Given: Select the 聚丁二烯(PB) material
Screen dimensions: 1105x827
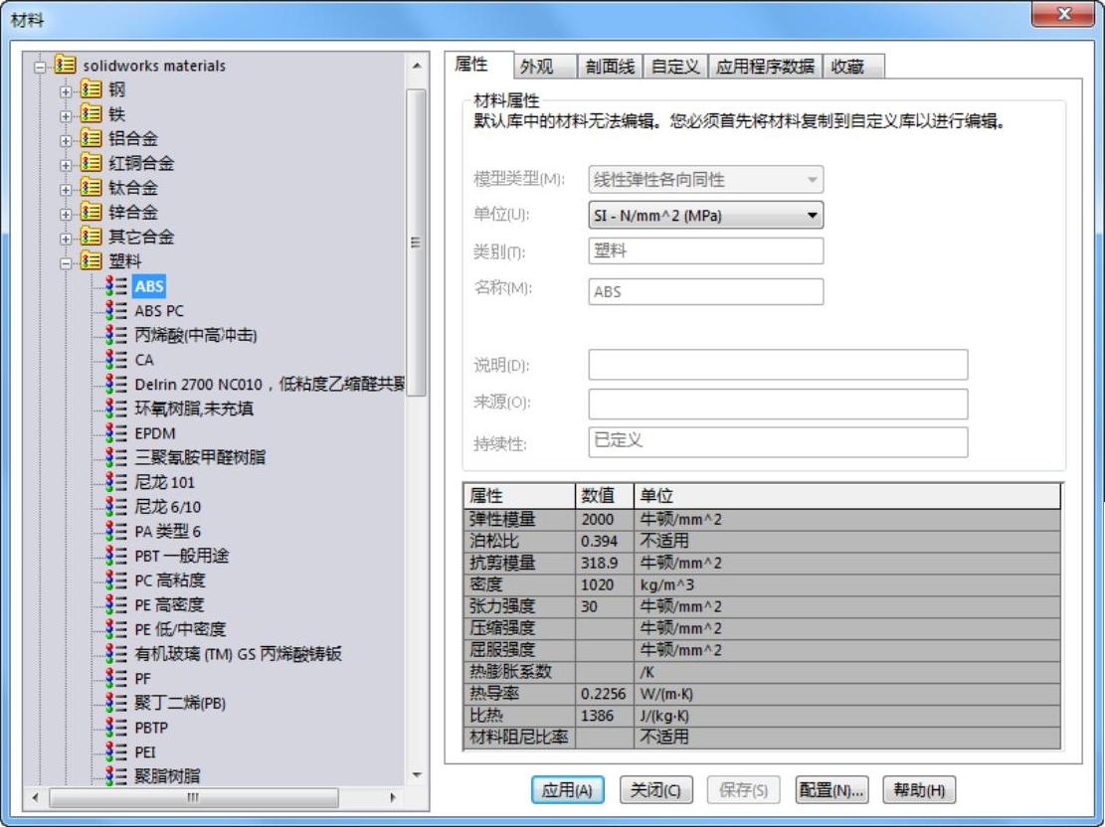Looking at the screenshot, I should pos(180,703).
